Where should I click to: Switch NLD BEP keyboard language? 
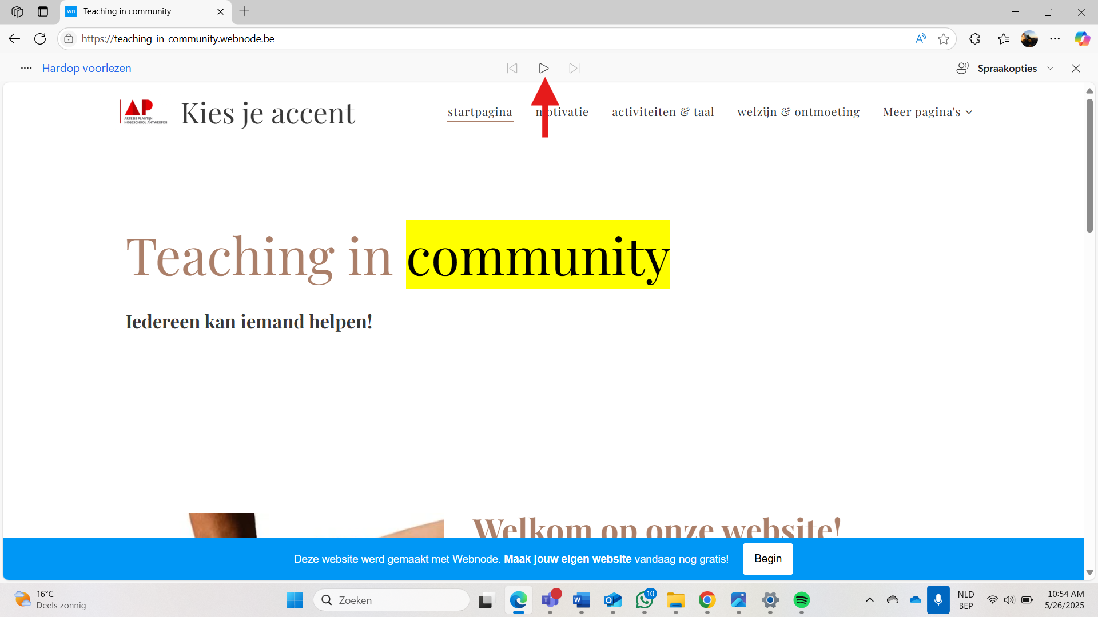966,600
